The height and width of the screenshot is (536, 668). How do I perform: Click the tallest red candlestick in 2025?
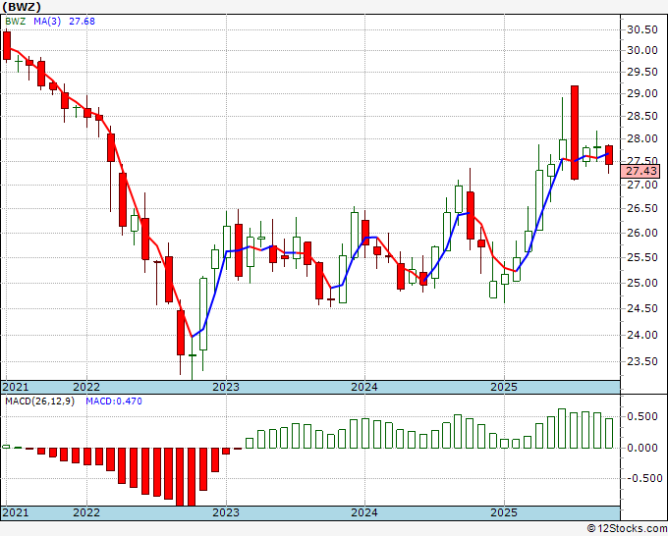575,133
